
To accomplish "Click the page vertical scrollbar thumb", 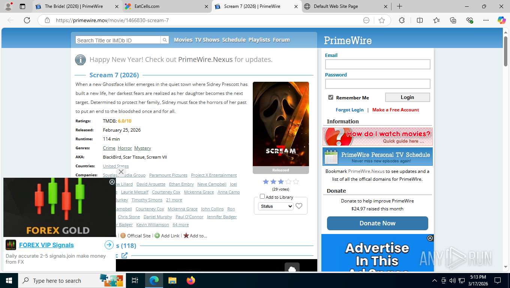I will (x=505, y=51).
